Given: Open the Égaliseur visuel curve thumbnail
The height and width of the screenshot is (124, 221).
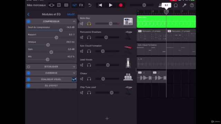Looking at the screenshot, I should coord(74,79).
